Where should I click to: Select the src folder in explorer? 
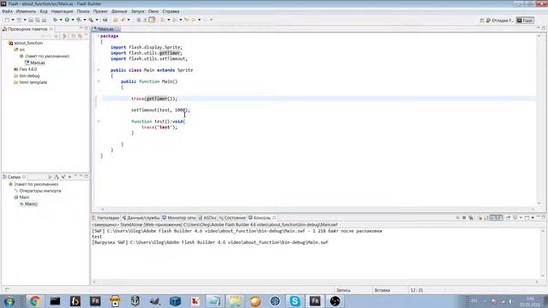coord(21,50)
